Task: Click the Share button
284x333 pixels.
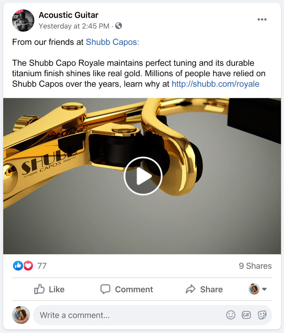Action: click(204, 289)
